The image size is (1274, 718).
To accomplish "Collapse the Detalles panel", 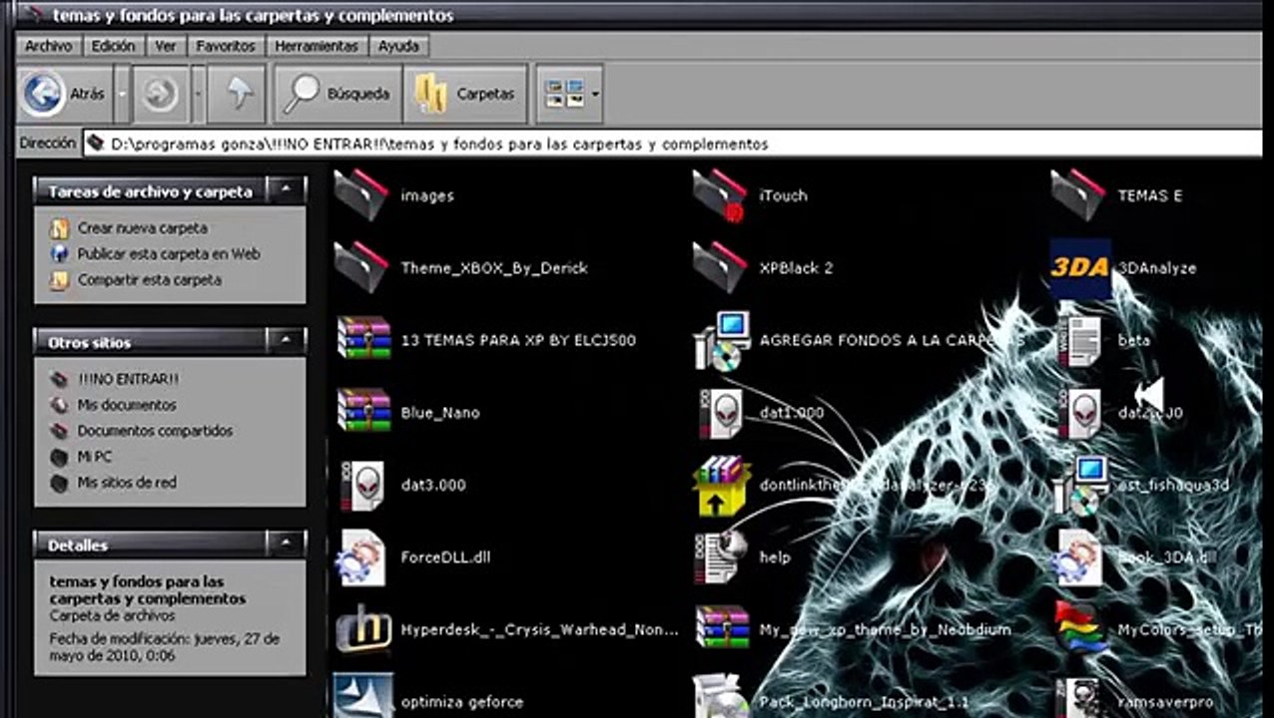I will pos(288,544).
